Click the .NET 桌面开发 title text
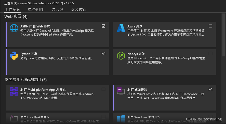Image resolution: width=226 pixels, height=124 pixels. click(137, 89)
